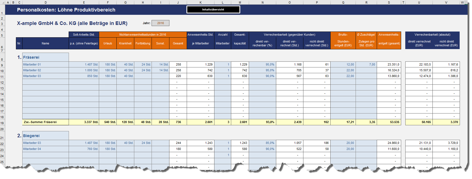Select name cell Mitarbeiter 02

(45, 70)
